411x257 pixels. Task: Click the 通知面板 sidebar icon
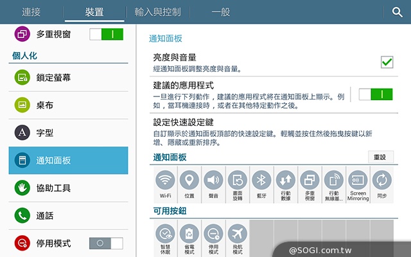[22, 160]
